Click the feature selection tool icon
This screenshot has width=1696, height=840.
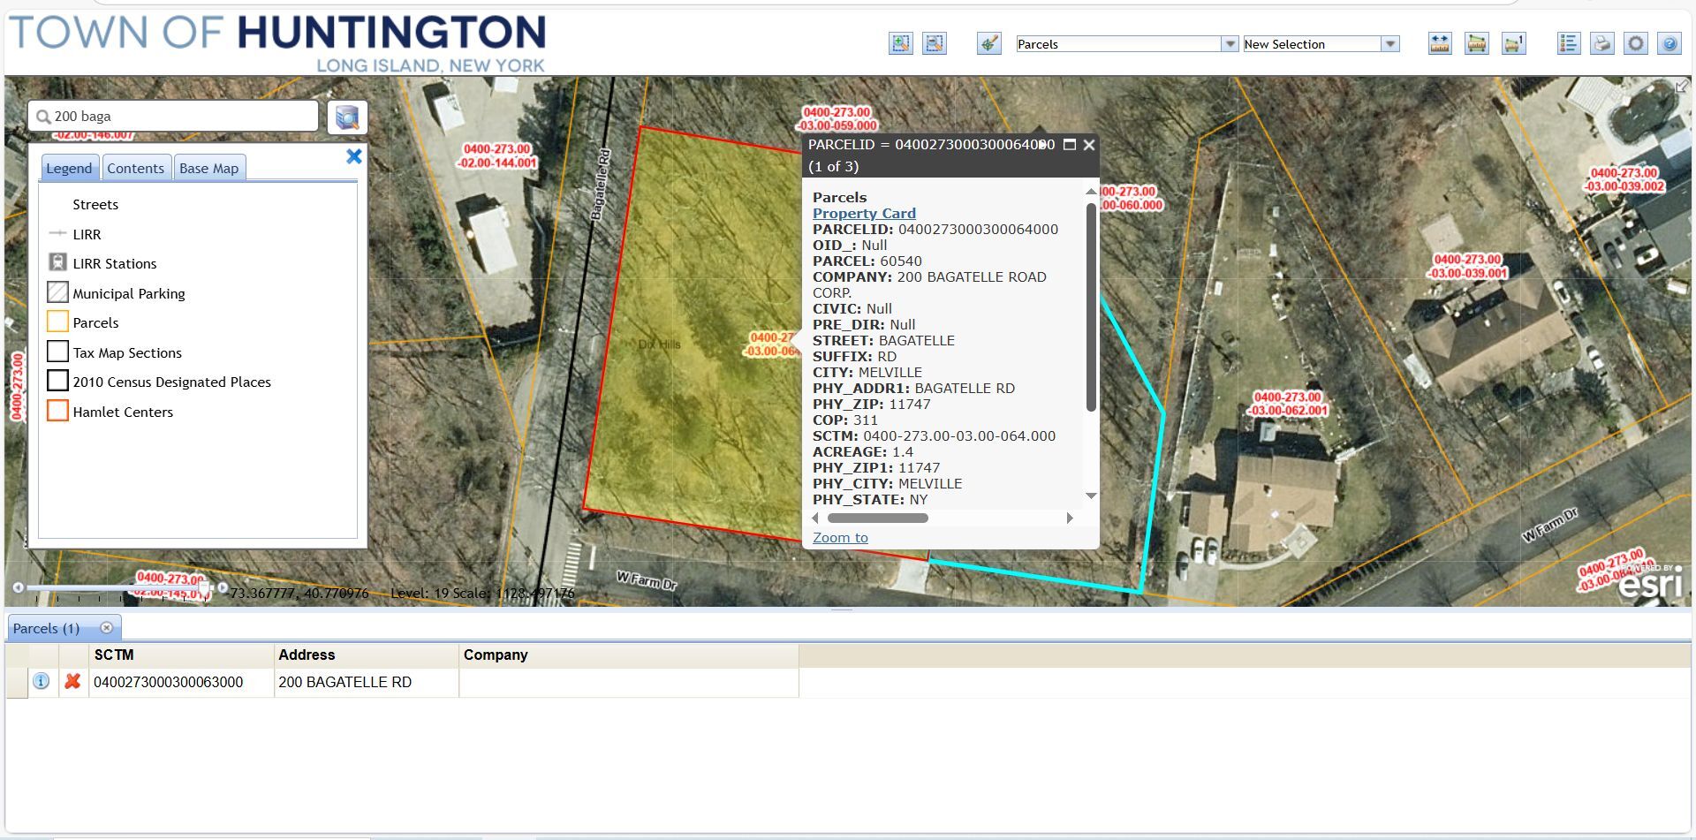988,43
